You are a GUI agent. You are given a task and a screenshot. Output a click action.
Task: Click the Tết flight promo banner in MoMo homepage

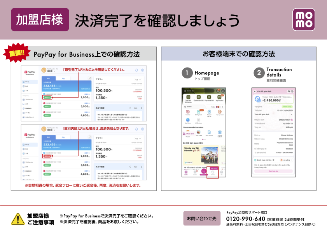tap(201, 155)
